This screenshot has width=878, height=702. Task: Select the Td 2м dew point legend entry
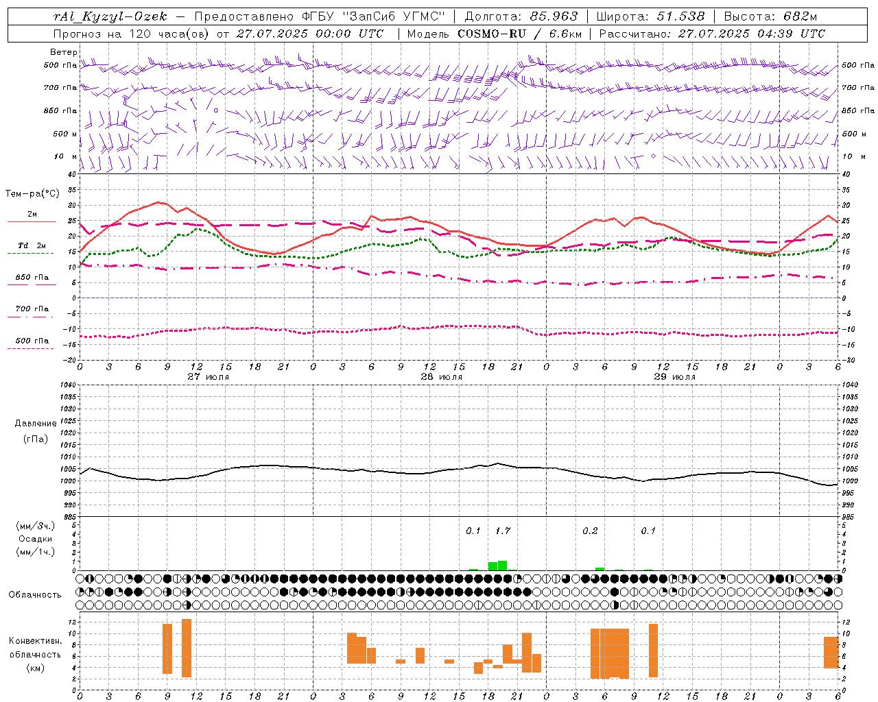tap(32, 245)
